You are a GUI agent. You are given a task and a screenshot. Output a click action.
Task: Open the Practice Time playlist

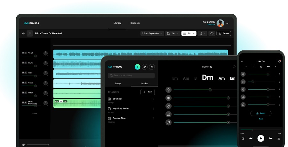coord(119,118)
